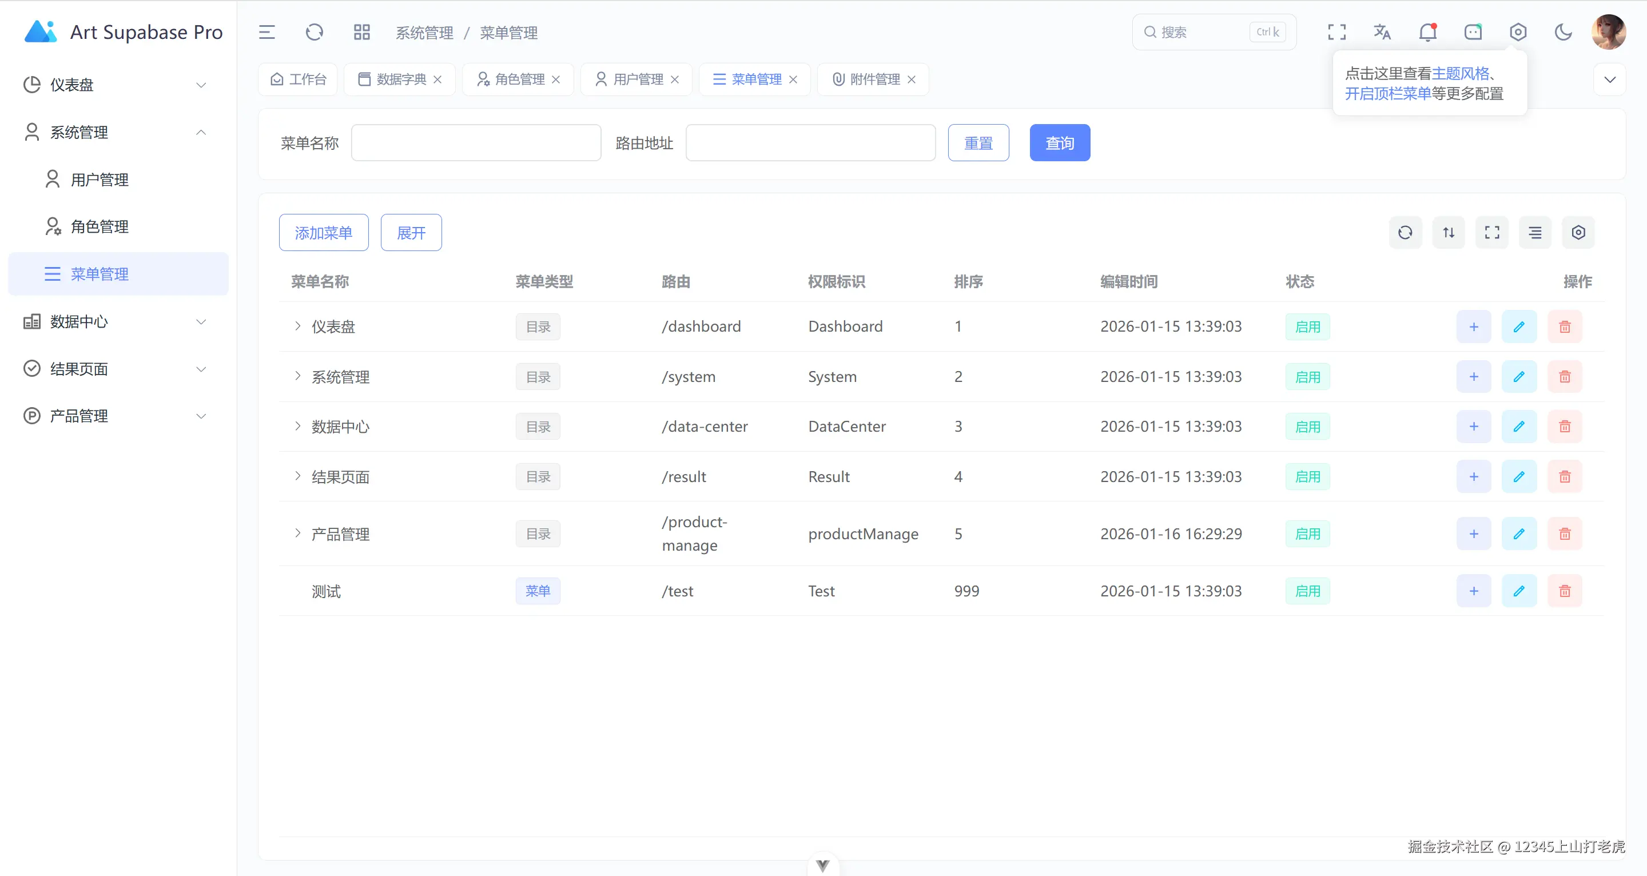Screen dimensions: 1647x876
Task: Open the table sort icon
Action: coord(1449,232)
